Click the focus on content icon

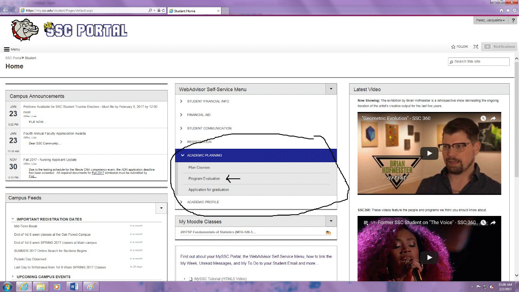(x=476, y=46)
